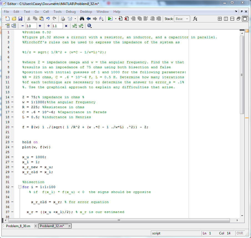Click the debug Continue icon
Viewport: 251px width, 238px height.
(152, 19)
